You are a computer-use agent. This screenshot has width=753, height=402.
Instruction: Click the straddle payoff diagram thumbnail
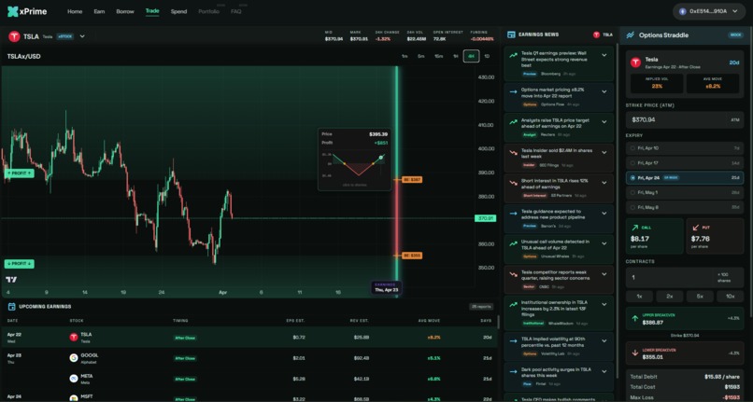click(359, 164)
